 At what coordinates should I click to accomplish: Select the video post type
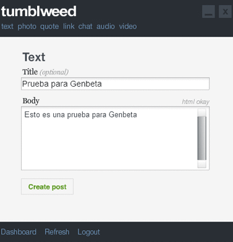[128, 27]
